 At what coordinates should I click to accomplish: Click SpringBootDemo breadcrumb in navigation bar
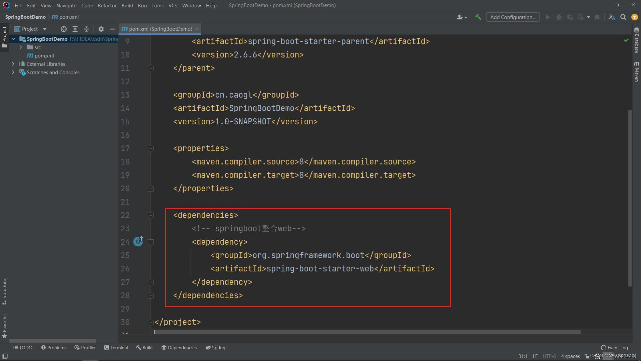pos(25,17)
